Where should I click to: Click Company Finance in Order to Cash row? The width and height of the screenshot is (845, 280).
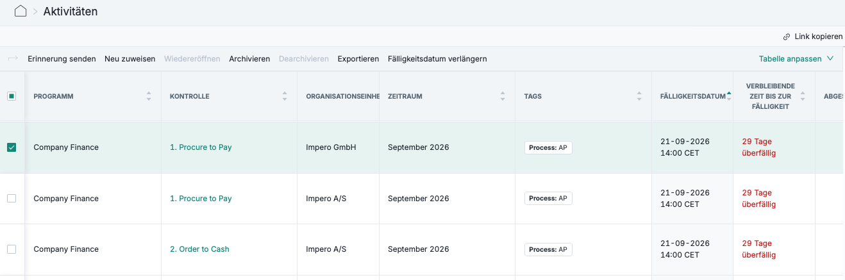66,249
